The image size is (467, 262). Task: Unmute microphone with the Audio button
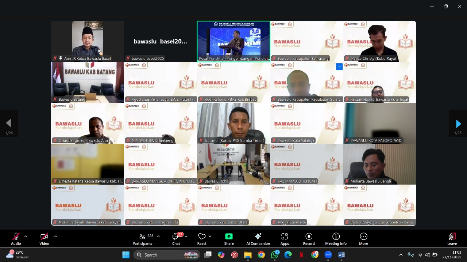(x=16, y=239)
